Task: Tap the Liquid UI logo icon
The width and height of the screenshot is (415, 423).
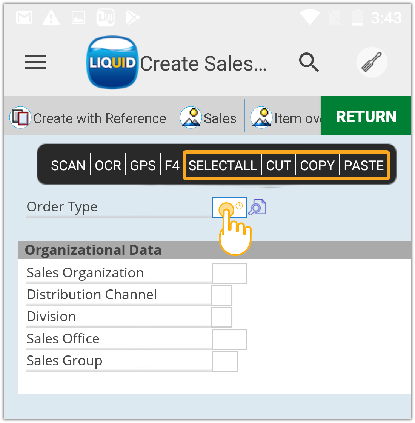Action: tap(112, 62)
